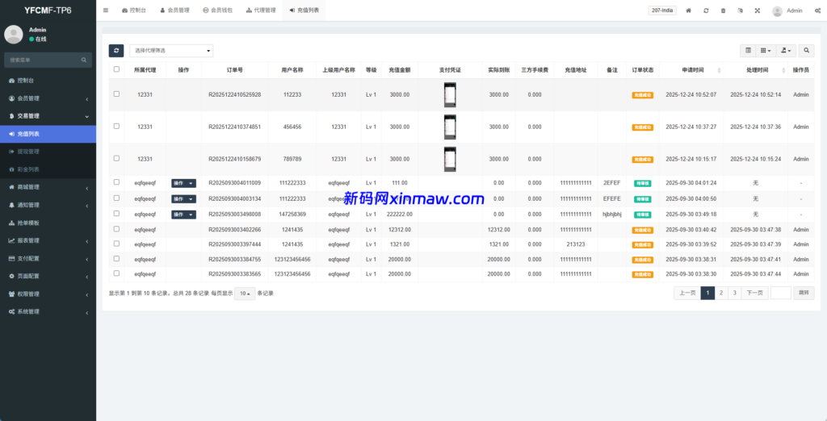Expand 页面配置 sidebar menu
Image resolution: width=827 pixels, height=421 pixels.
click(x=48, y=276)
